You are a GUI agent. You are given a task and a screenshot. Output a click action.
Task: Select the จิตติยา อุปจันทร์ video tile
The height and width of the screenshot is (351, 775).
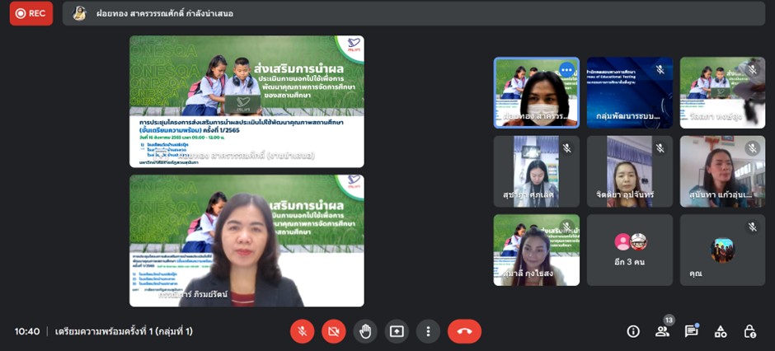[x=630, y=171]
